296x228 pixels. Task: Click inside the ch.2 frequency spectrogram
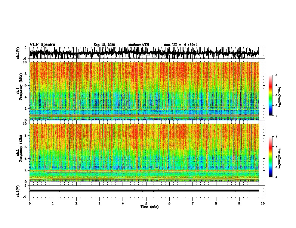coord(144,153)
